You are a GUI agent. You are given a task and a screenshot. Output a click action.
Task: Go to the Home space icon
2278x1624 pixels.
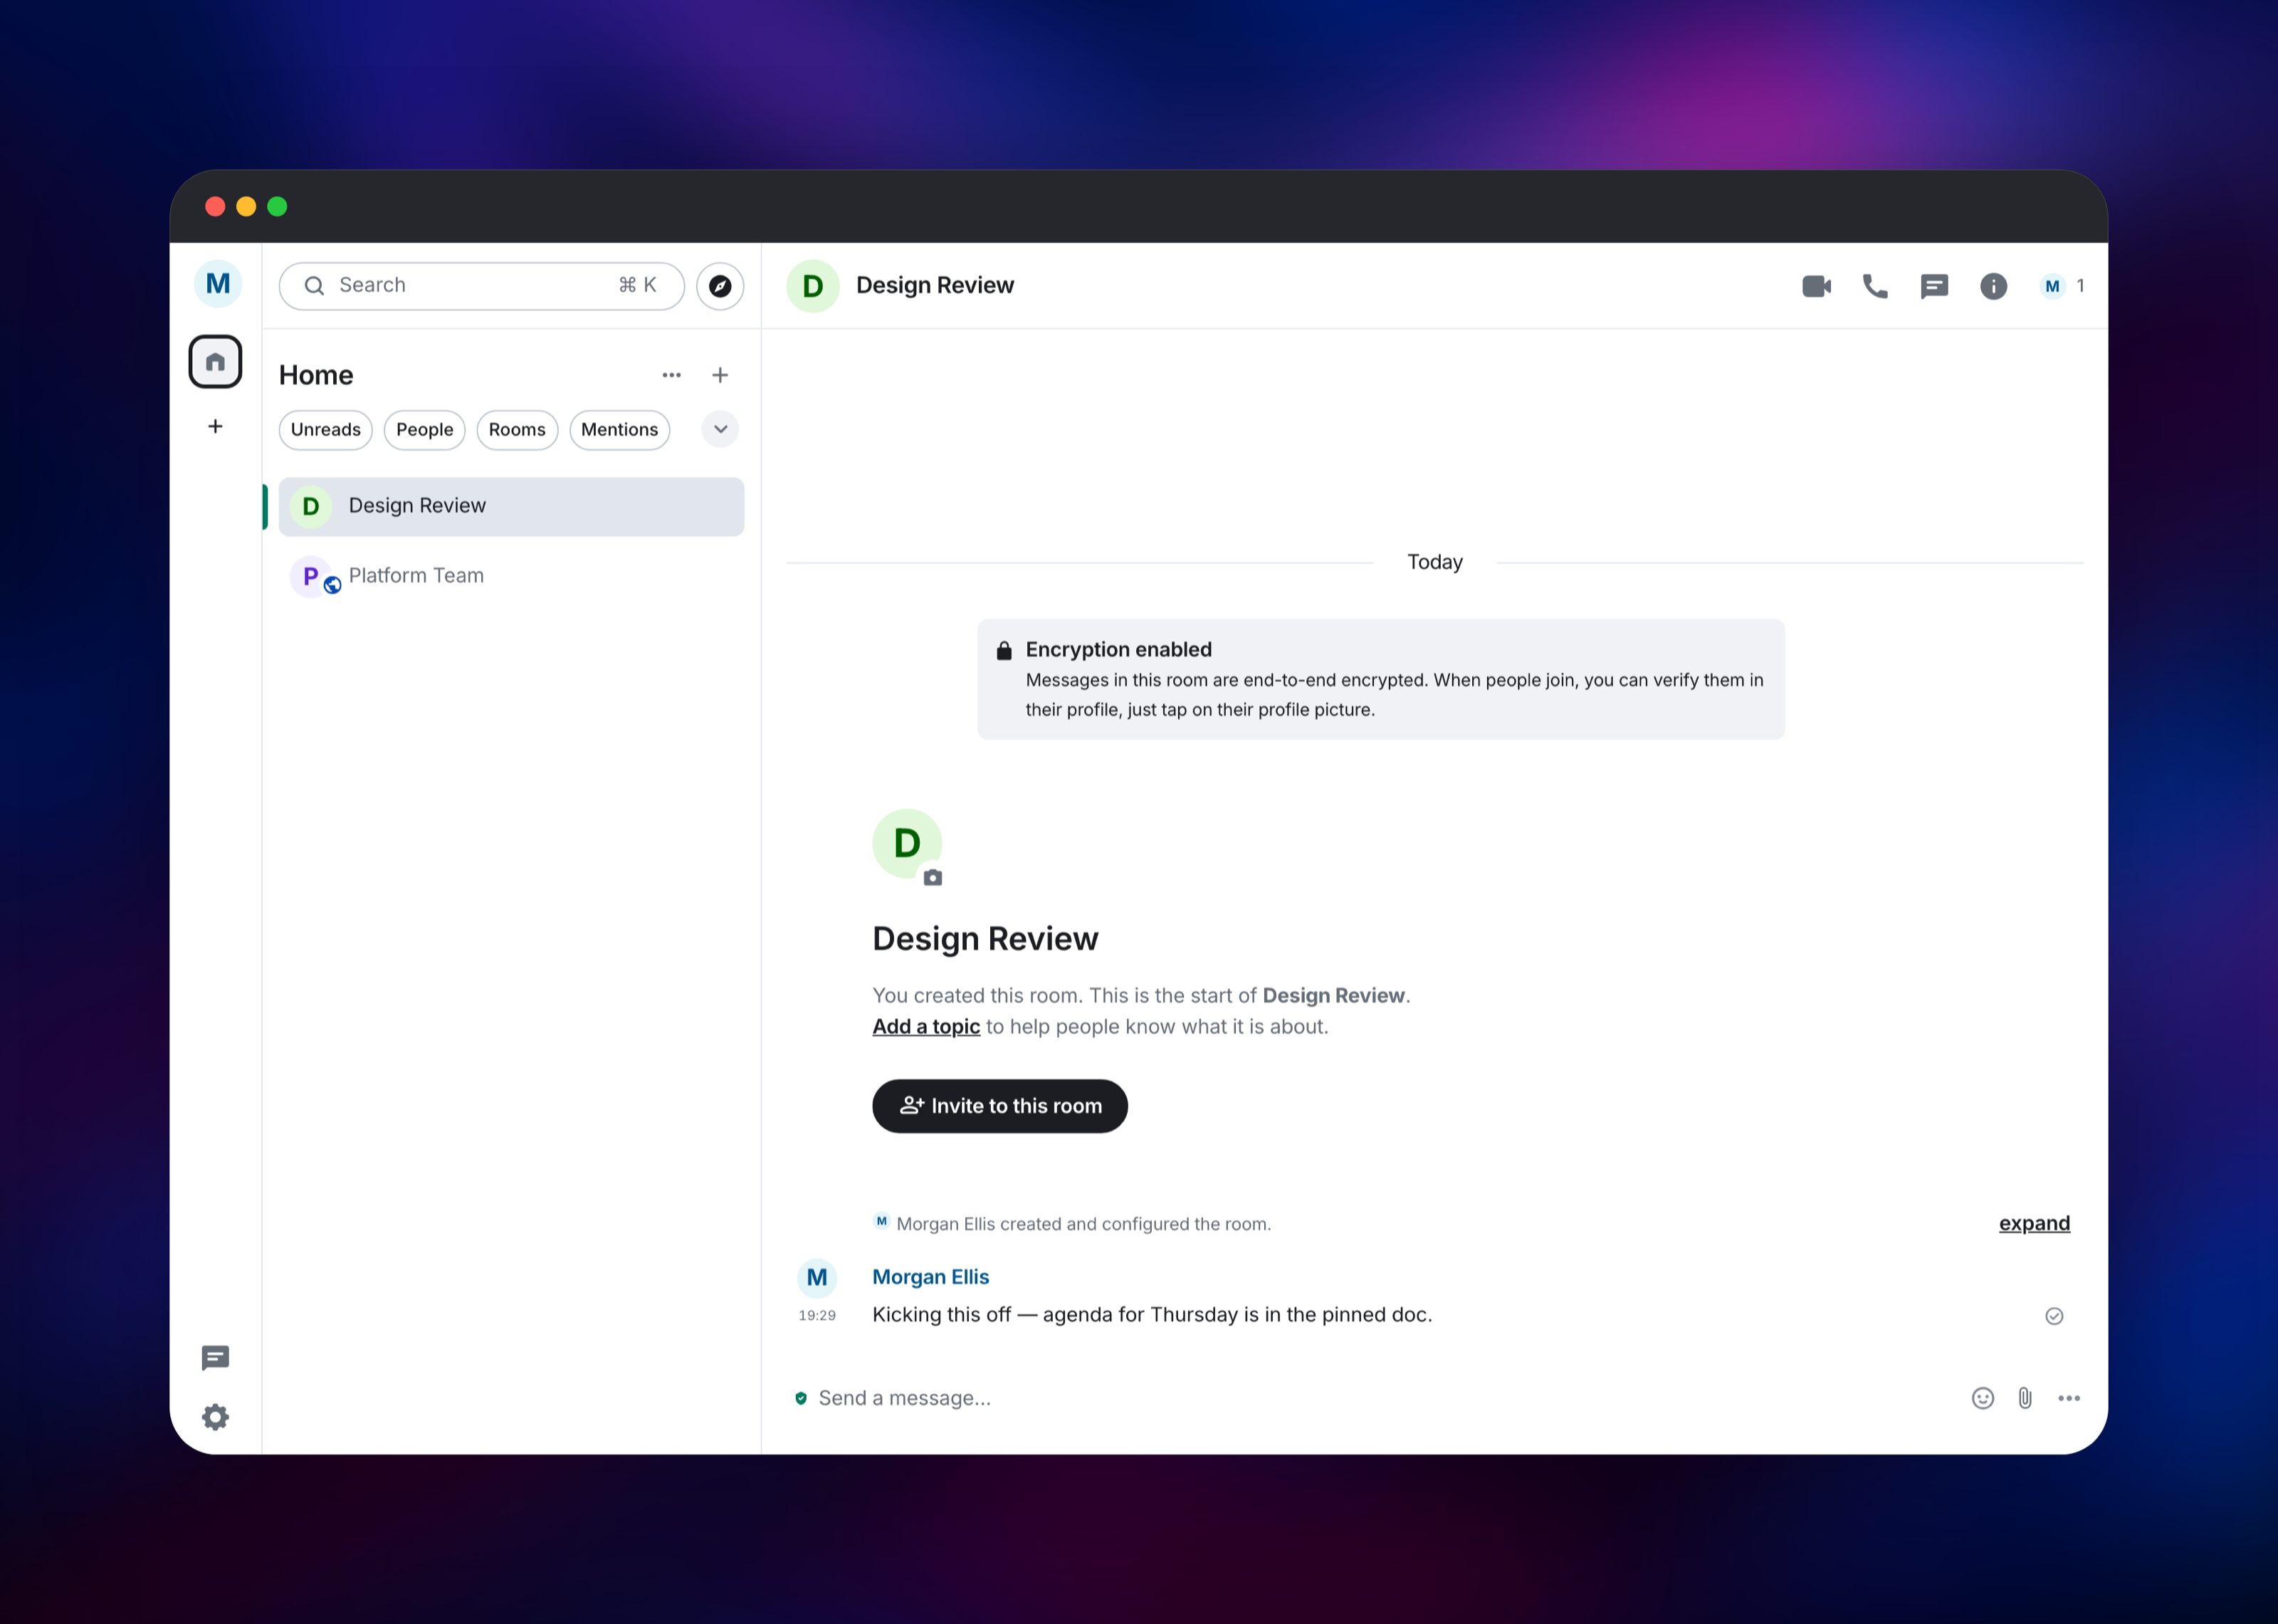[215, 362]
